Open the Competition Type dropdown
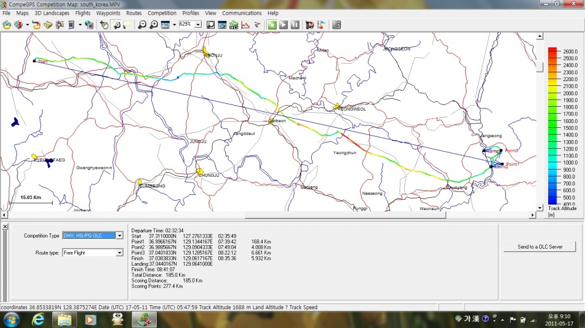 [119, 236]
